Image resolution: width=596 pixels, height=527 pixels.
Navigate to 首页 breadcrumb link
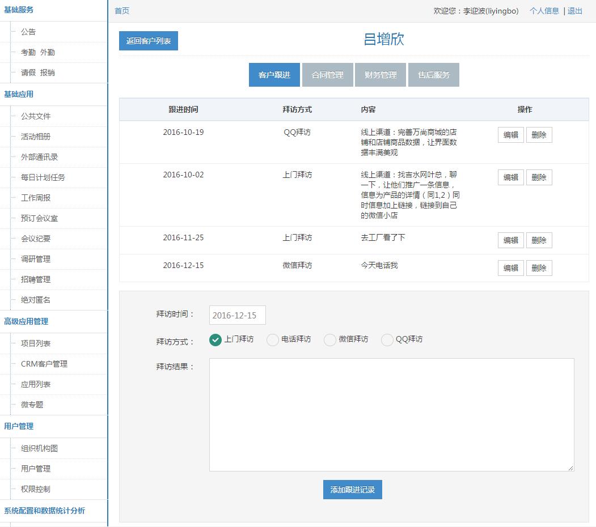pyautogui.click(x=122, y=11)
